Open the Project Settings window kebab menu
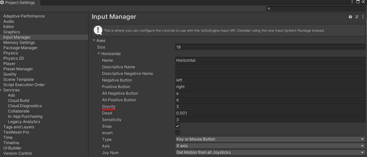 tap(352, 2)
